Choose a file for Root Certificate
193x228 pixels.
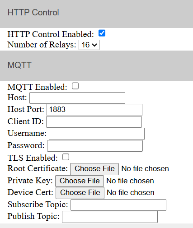[x=94, y=169]
